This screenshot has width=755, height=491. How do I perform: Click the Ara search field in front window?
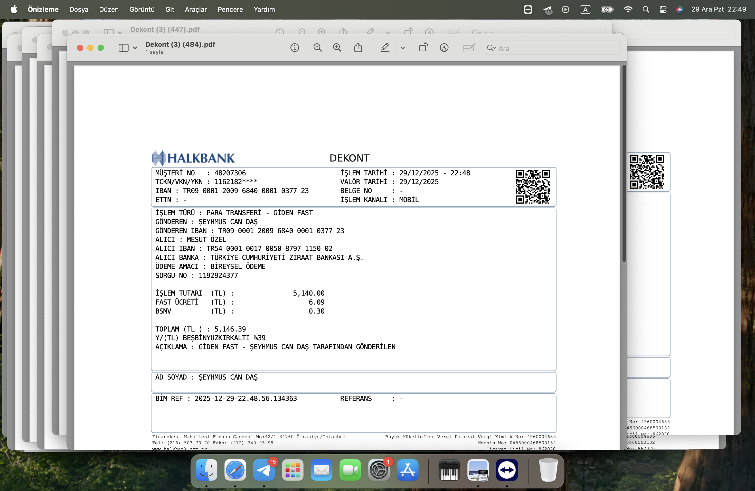click(x=553, y=48)
